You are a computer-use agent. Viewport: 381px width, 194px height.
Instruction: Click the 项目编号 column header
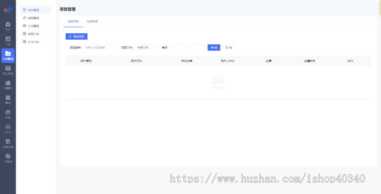tap(86, 61)
